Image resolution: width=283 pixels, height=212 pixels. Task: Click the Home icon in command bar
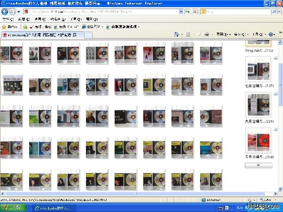[x=177, y=34]
